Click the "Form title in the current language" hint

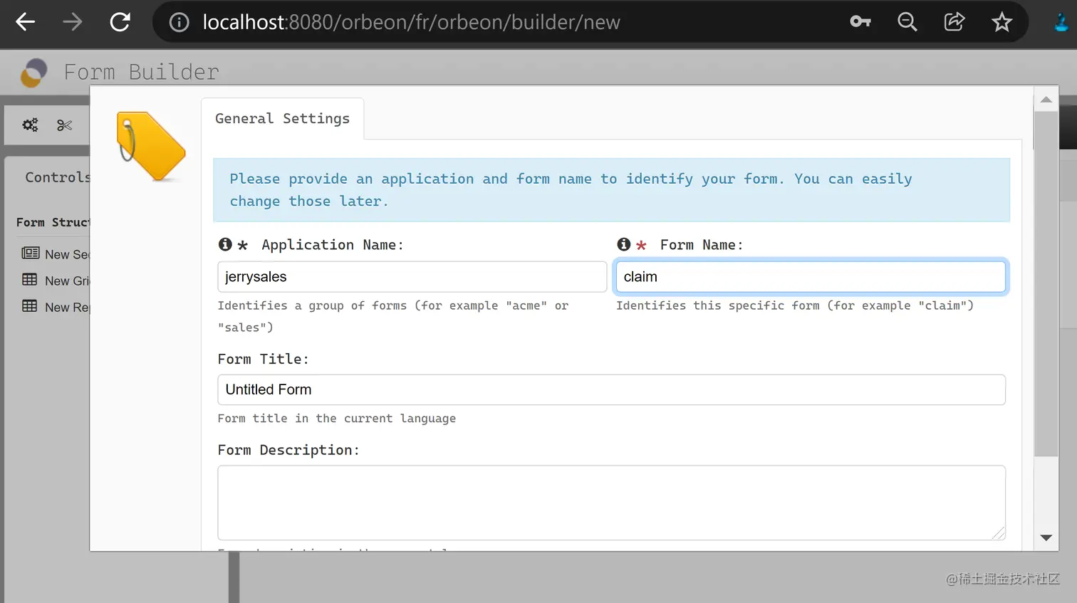click(x=337, y=419)
